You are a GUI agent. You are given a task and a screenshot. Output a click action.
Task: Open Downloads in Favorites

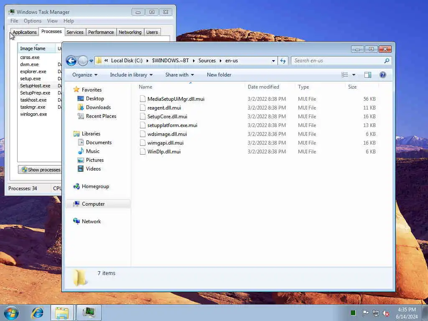(98, 107)
